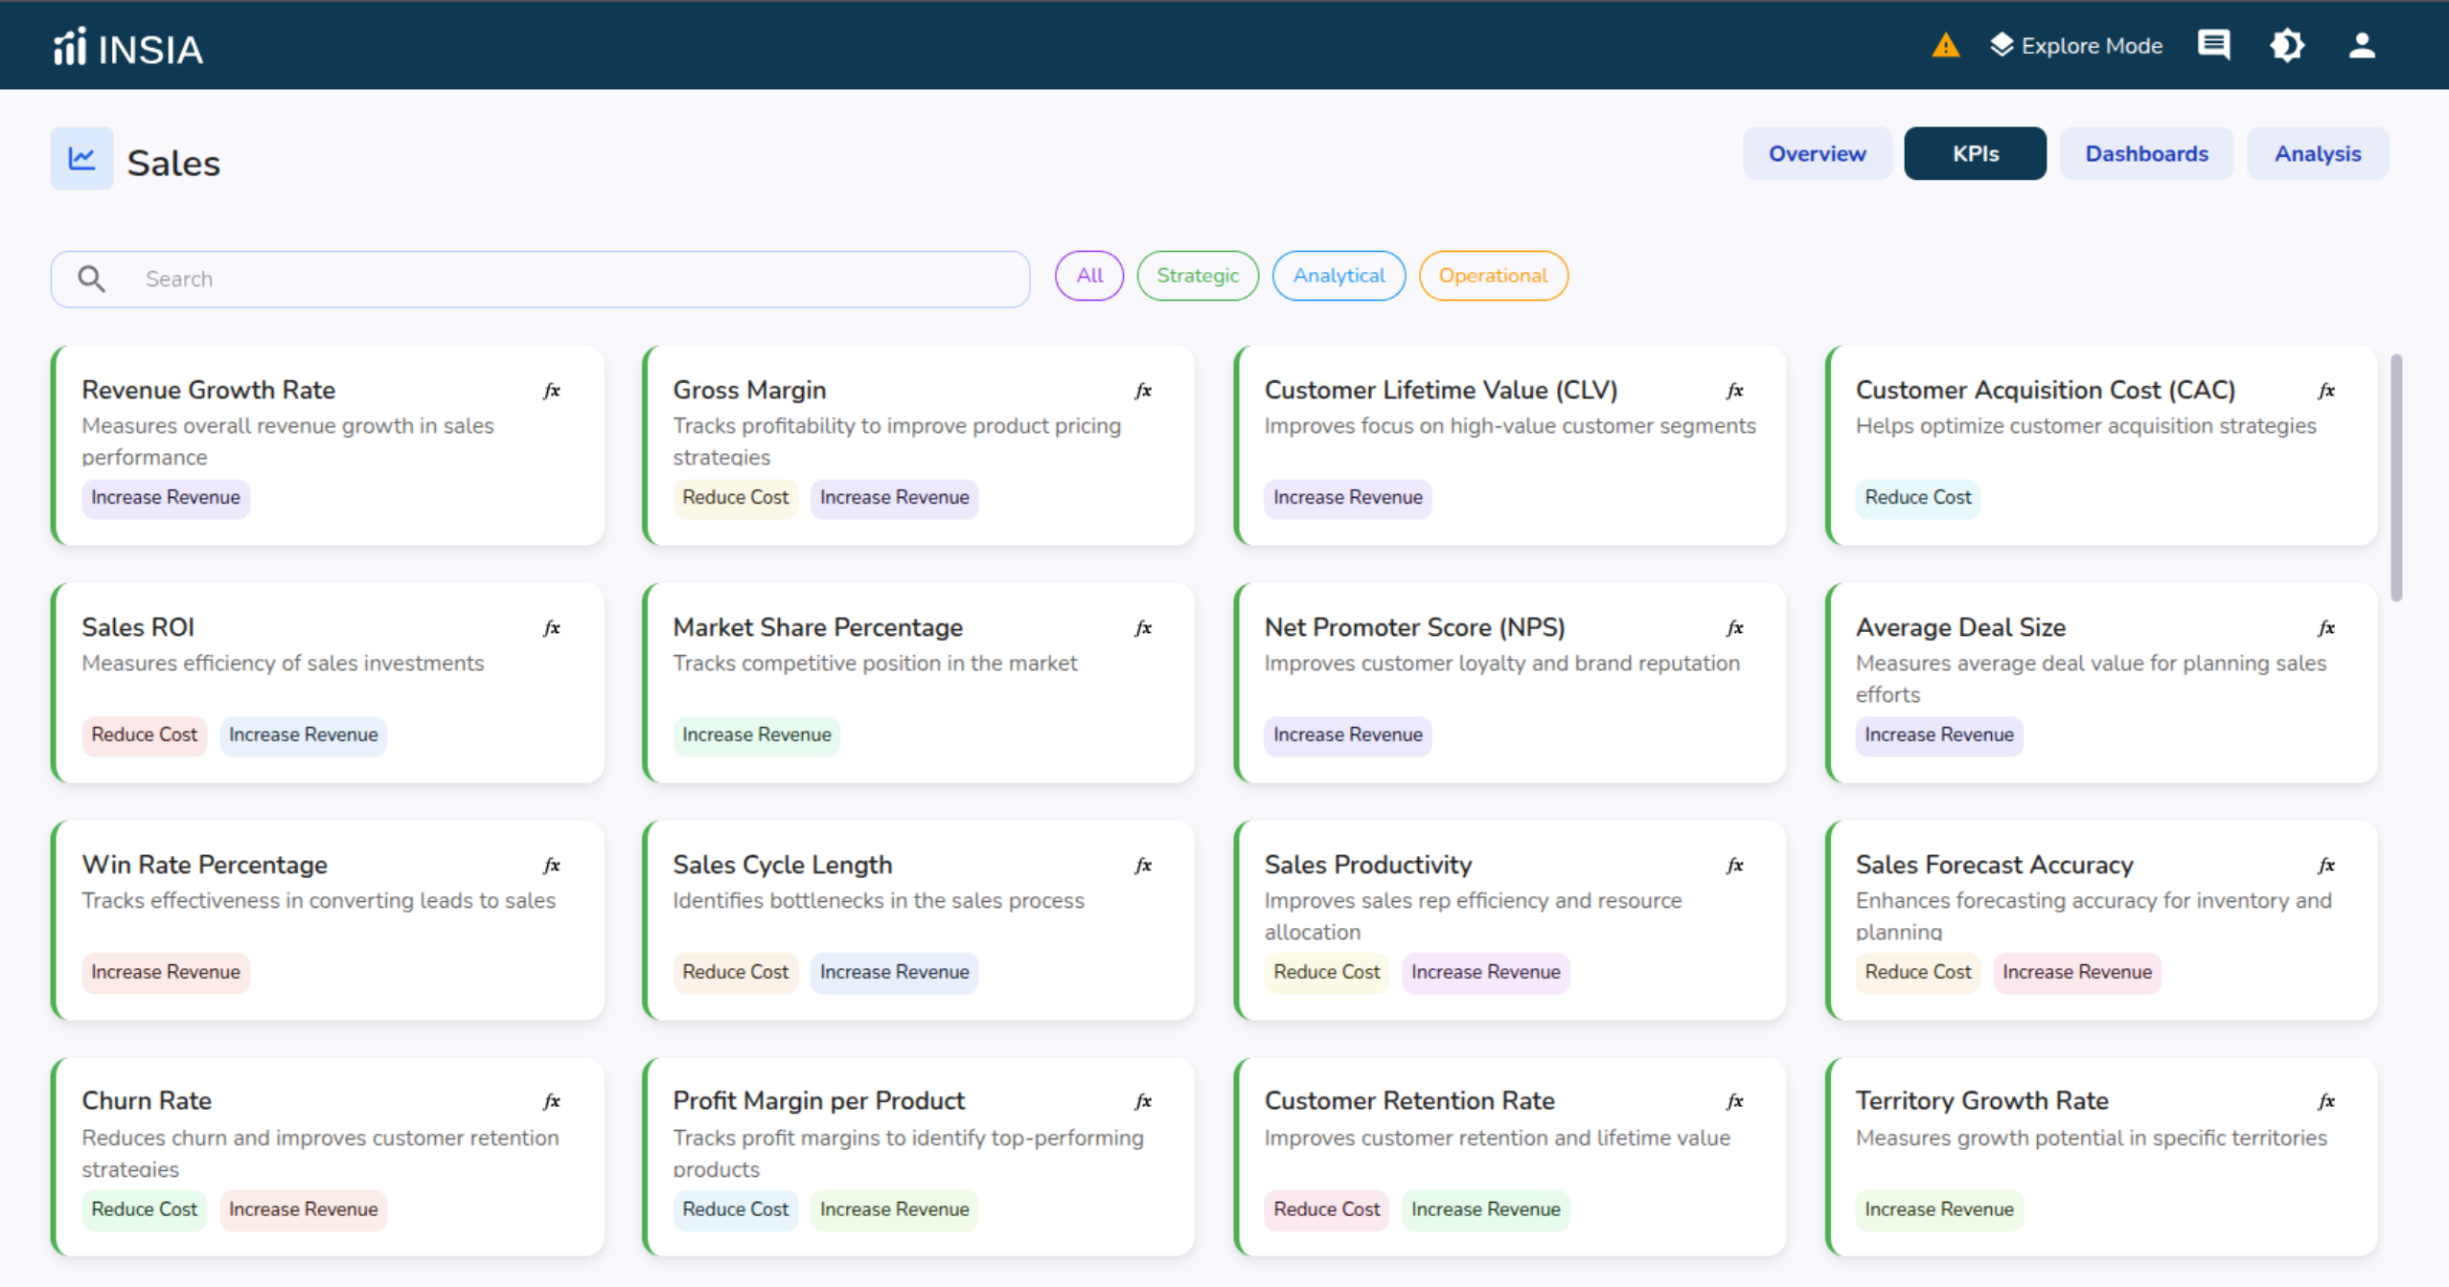The image size is (2449, 1287).
Task: Click Increase Revenue tag on Territory Growth Rate
Action: coord(1938,1209)
